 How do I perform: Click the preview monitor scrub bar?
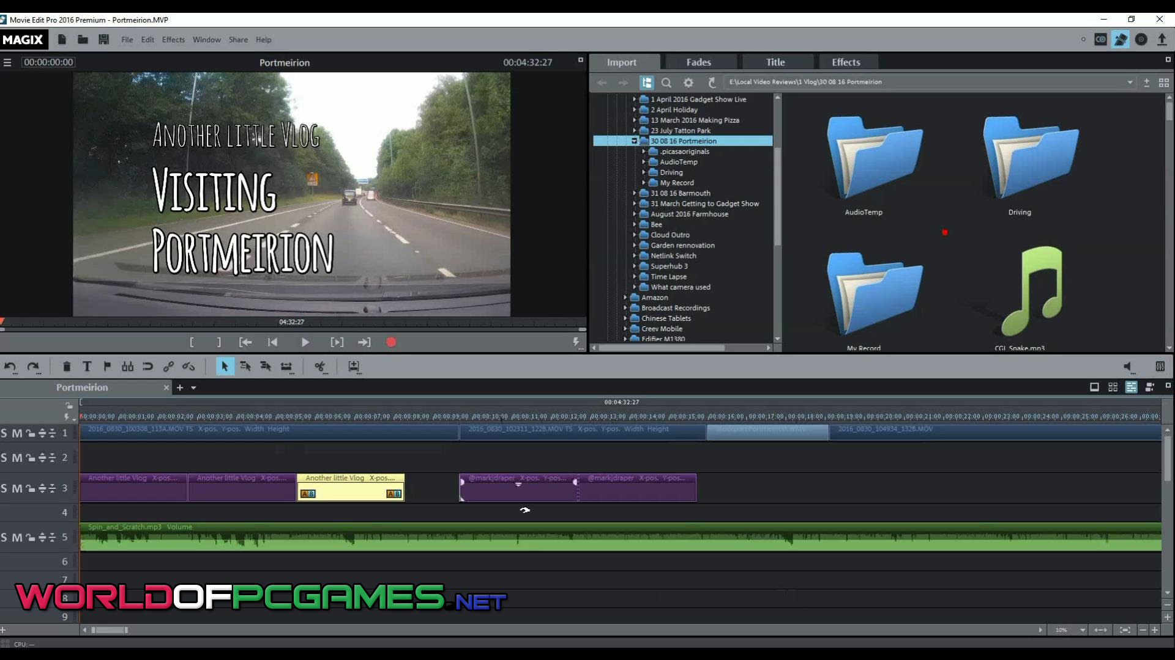coord(293,329)
